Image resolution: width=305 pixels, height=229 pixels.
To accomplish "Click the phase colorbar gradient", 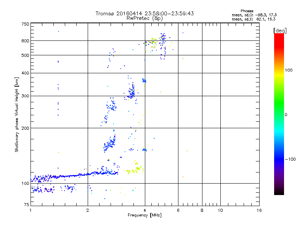I will pos(279,114).
